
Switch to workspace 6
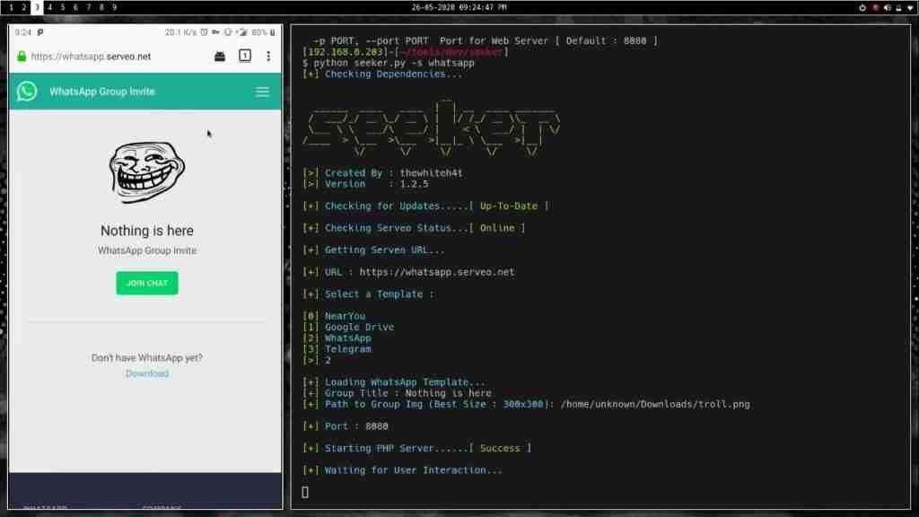(75, 7)
